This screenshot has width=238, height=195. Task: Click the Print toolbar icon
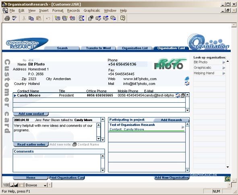(7, 19)
